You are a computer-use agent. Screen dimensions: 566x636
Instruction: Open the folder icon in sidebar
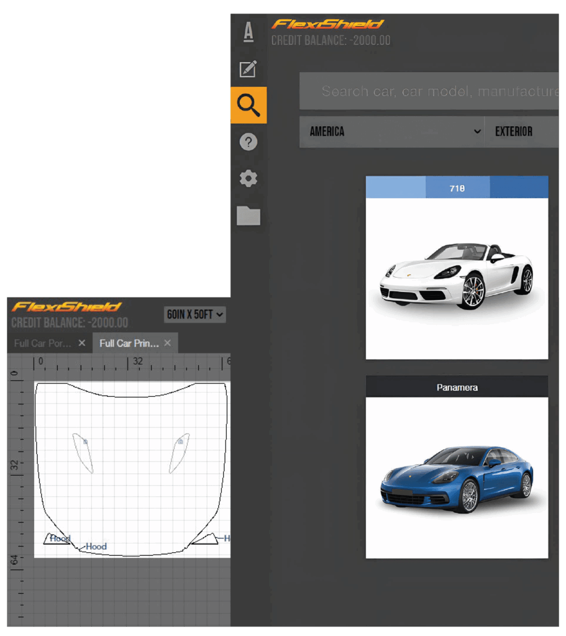[x=249, y=216]
